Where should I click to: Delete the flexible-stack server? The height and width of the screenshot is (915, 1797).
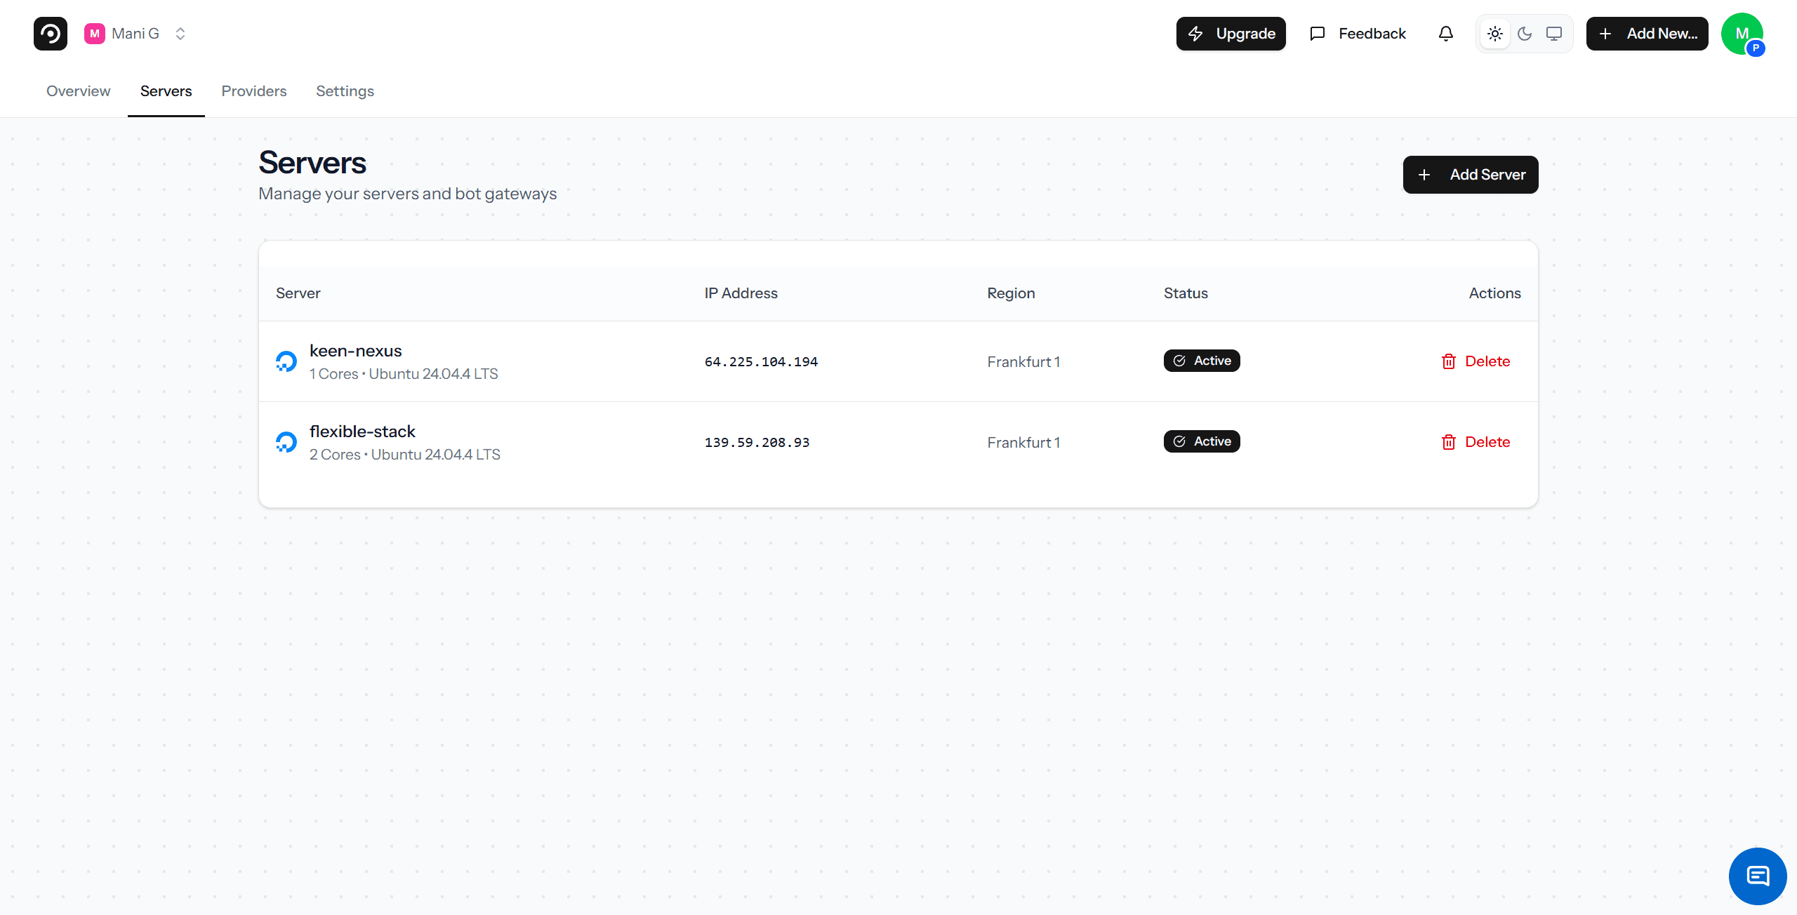click(1487, 442)
